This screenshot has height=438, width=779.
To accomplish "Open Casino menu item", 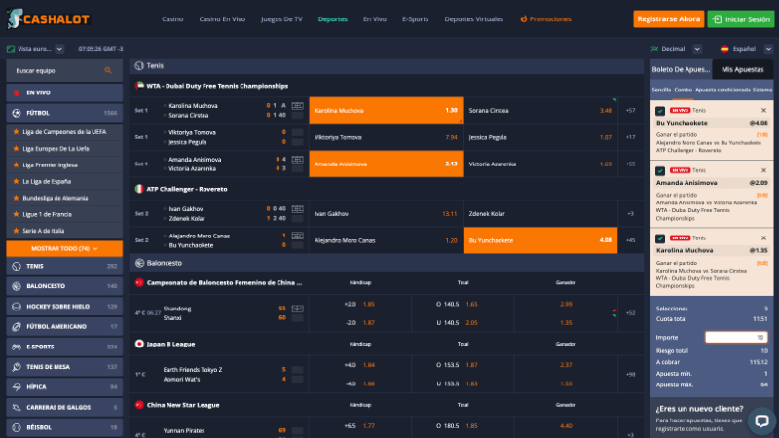I will [x=172, y=18].
